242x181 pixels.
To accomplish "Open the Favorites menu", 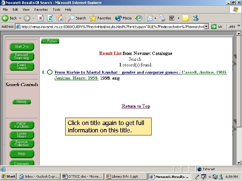I will click(41, 9).
